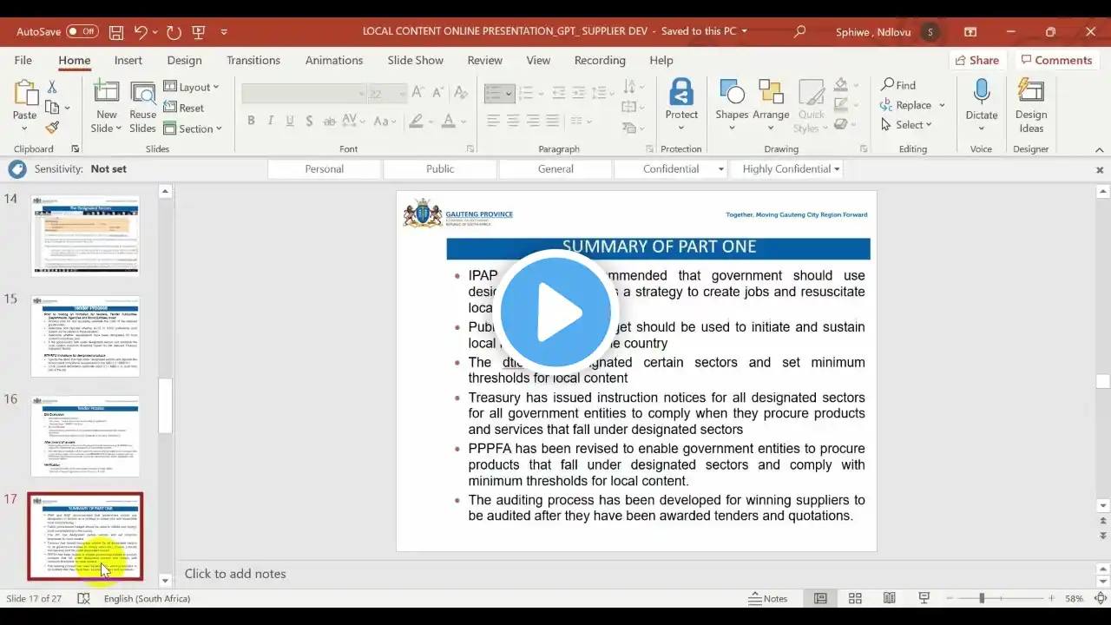Toggle the Notes pane in status bar
Screen dimensions: 1111x625
click(767, 598)
